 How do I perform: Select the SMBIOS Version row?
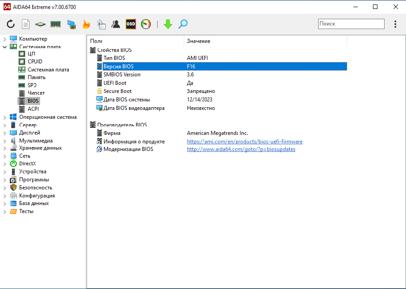(222, 75)
